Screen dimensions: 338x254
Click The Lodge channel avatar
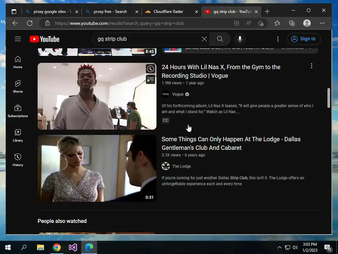[166, 166]
